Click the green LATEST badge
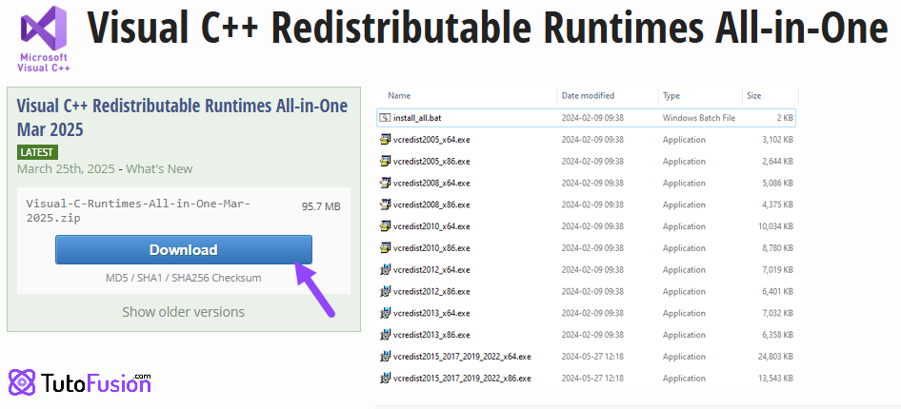 point(37,152)
